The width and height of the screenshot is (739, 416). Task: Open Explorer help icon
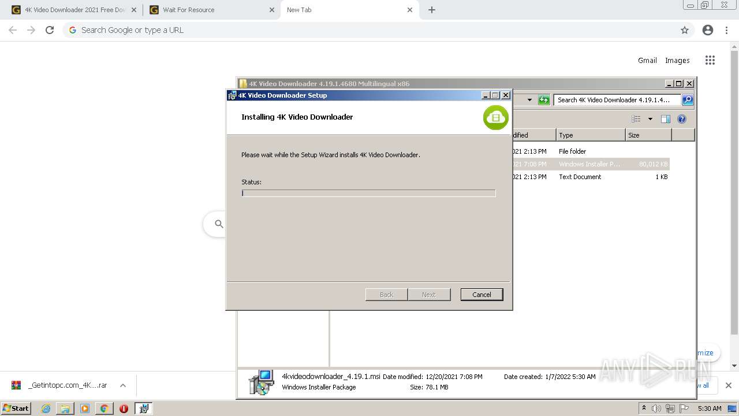(x=682, y=119)
